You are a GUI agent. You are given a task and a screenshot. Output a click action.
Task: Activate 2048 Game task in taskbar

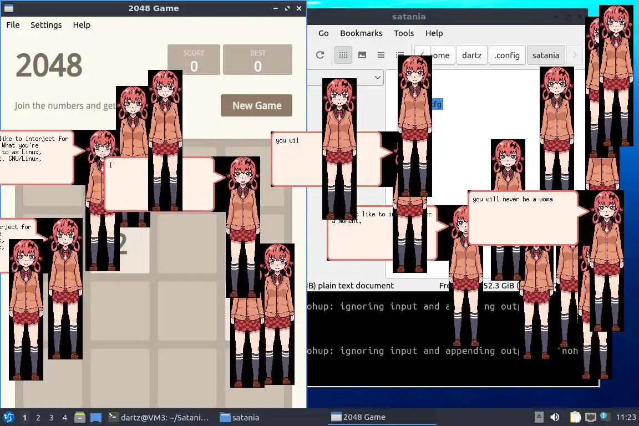382,418
